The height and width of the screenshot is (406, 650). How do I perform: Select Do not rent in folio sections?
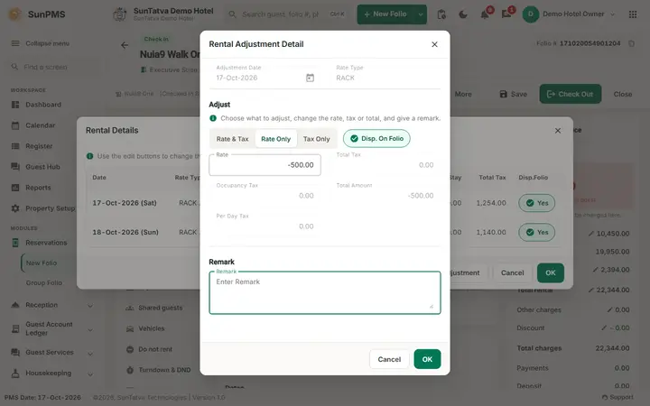(x=149, y=349)
